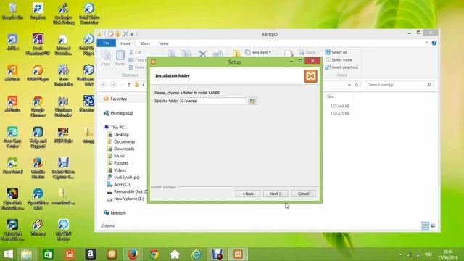The image size is (464, 261).
Task: Click the Search xampp box
Action: pyautogui.click(x=399, y=85)
